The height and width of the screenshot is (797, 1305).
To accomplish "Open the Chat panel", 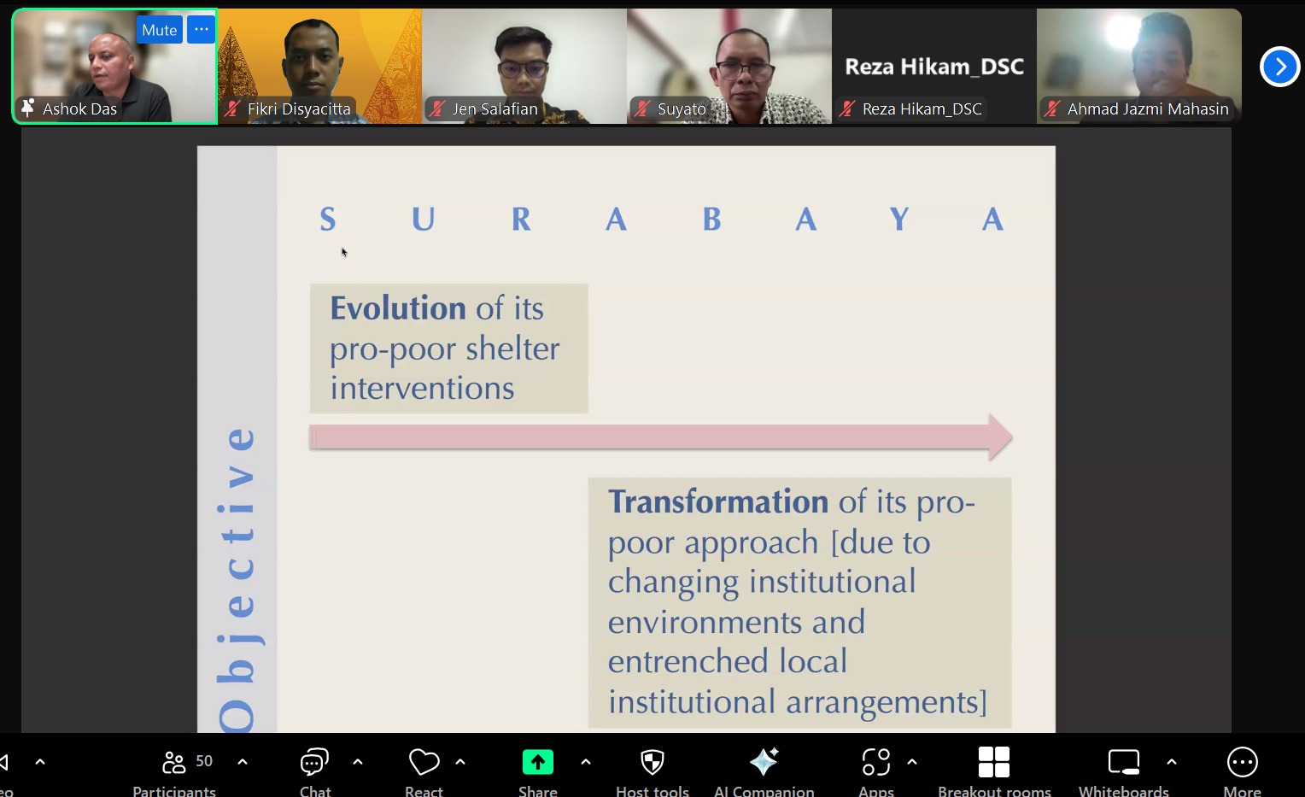I will pyautogui.click(x=314, y=764).
